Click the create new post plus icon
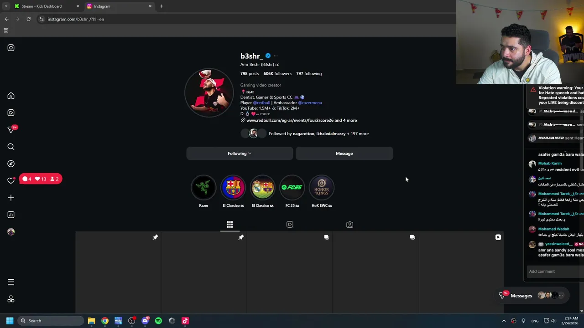This screenshot has height=328, width=584. tap(11, 198)
